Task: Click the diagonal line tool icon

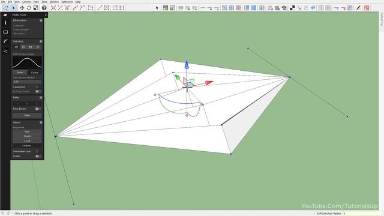Action: click(100, 8)
